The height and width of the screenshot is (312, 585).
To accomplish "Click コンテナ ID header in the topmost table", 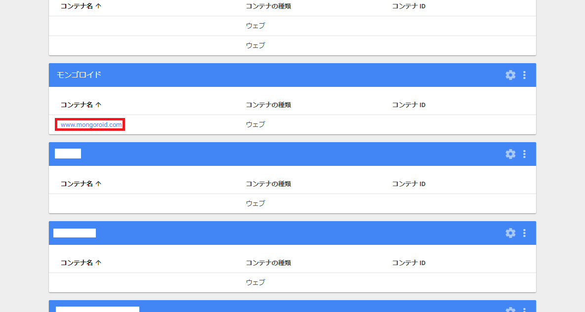I will click(409, 6).
